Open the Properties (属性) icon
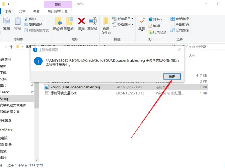The image size is (225, 168). [142, 21]
